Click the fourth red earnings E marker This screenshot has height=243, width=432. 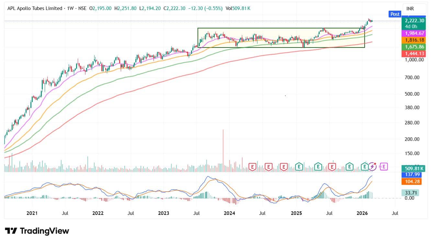click(332, 167)
